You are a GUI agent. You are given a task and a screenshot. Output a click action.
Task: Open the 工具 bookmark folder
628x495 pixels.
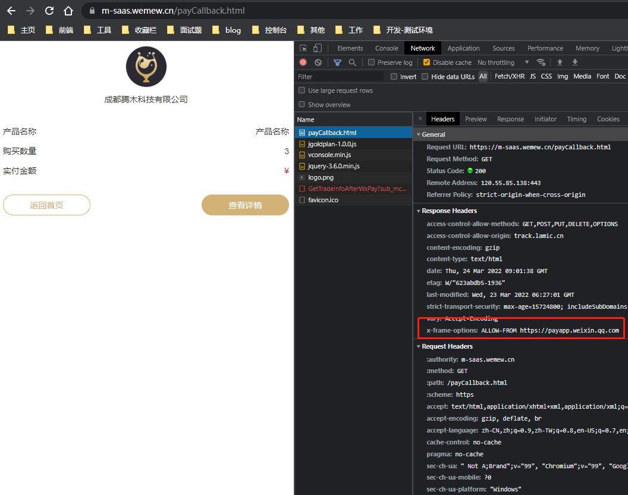click(x=98, y=30)
